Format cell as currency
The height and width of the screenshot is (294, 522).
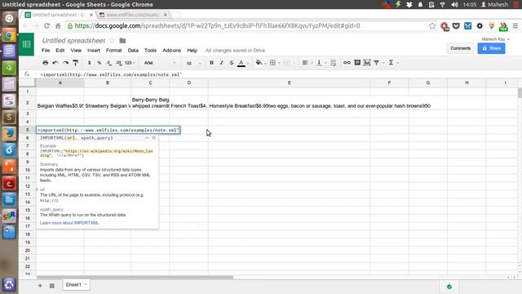pos(89,63)
